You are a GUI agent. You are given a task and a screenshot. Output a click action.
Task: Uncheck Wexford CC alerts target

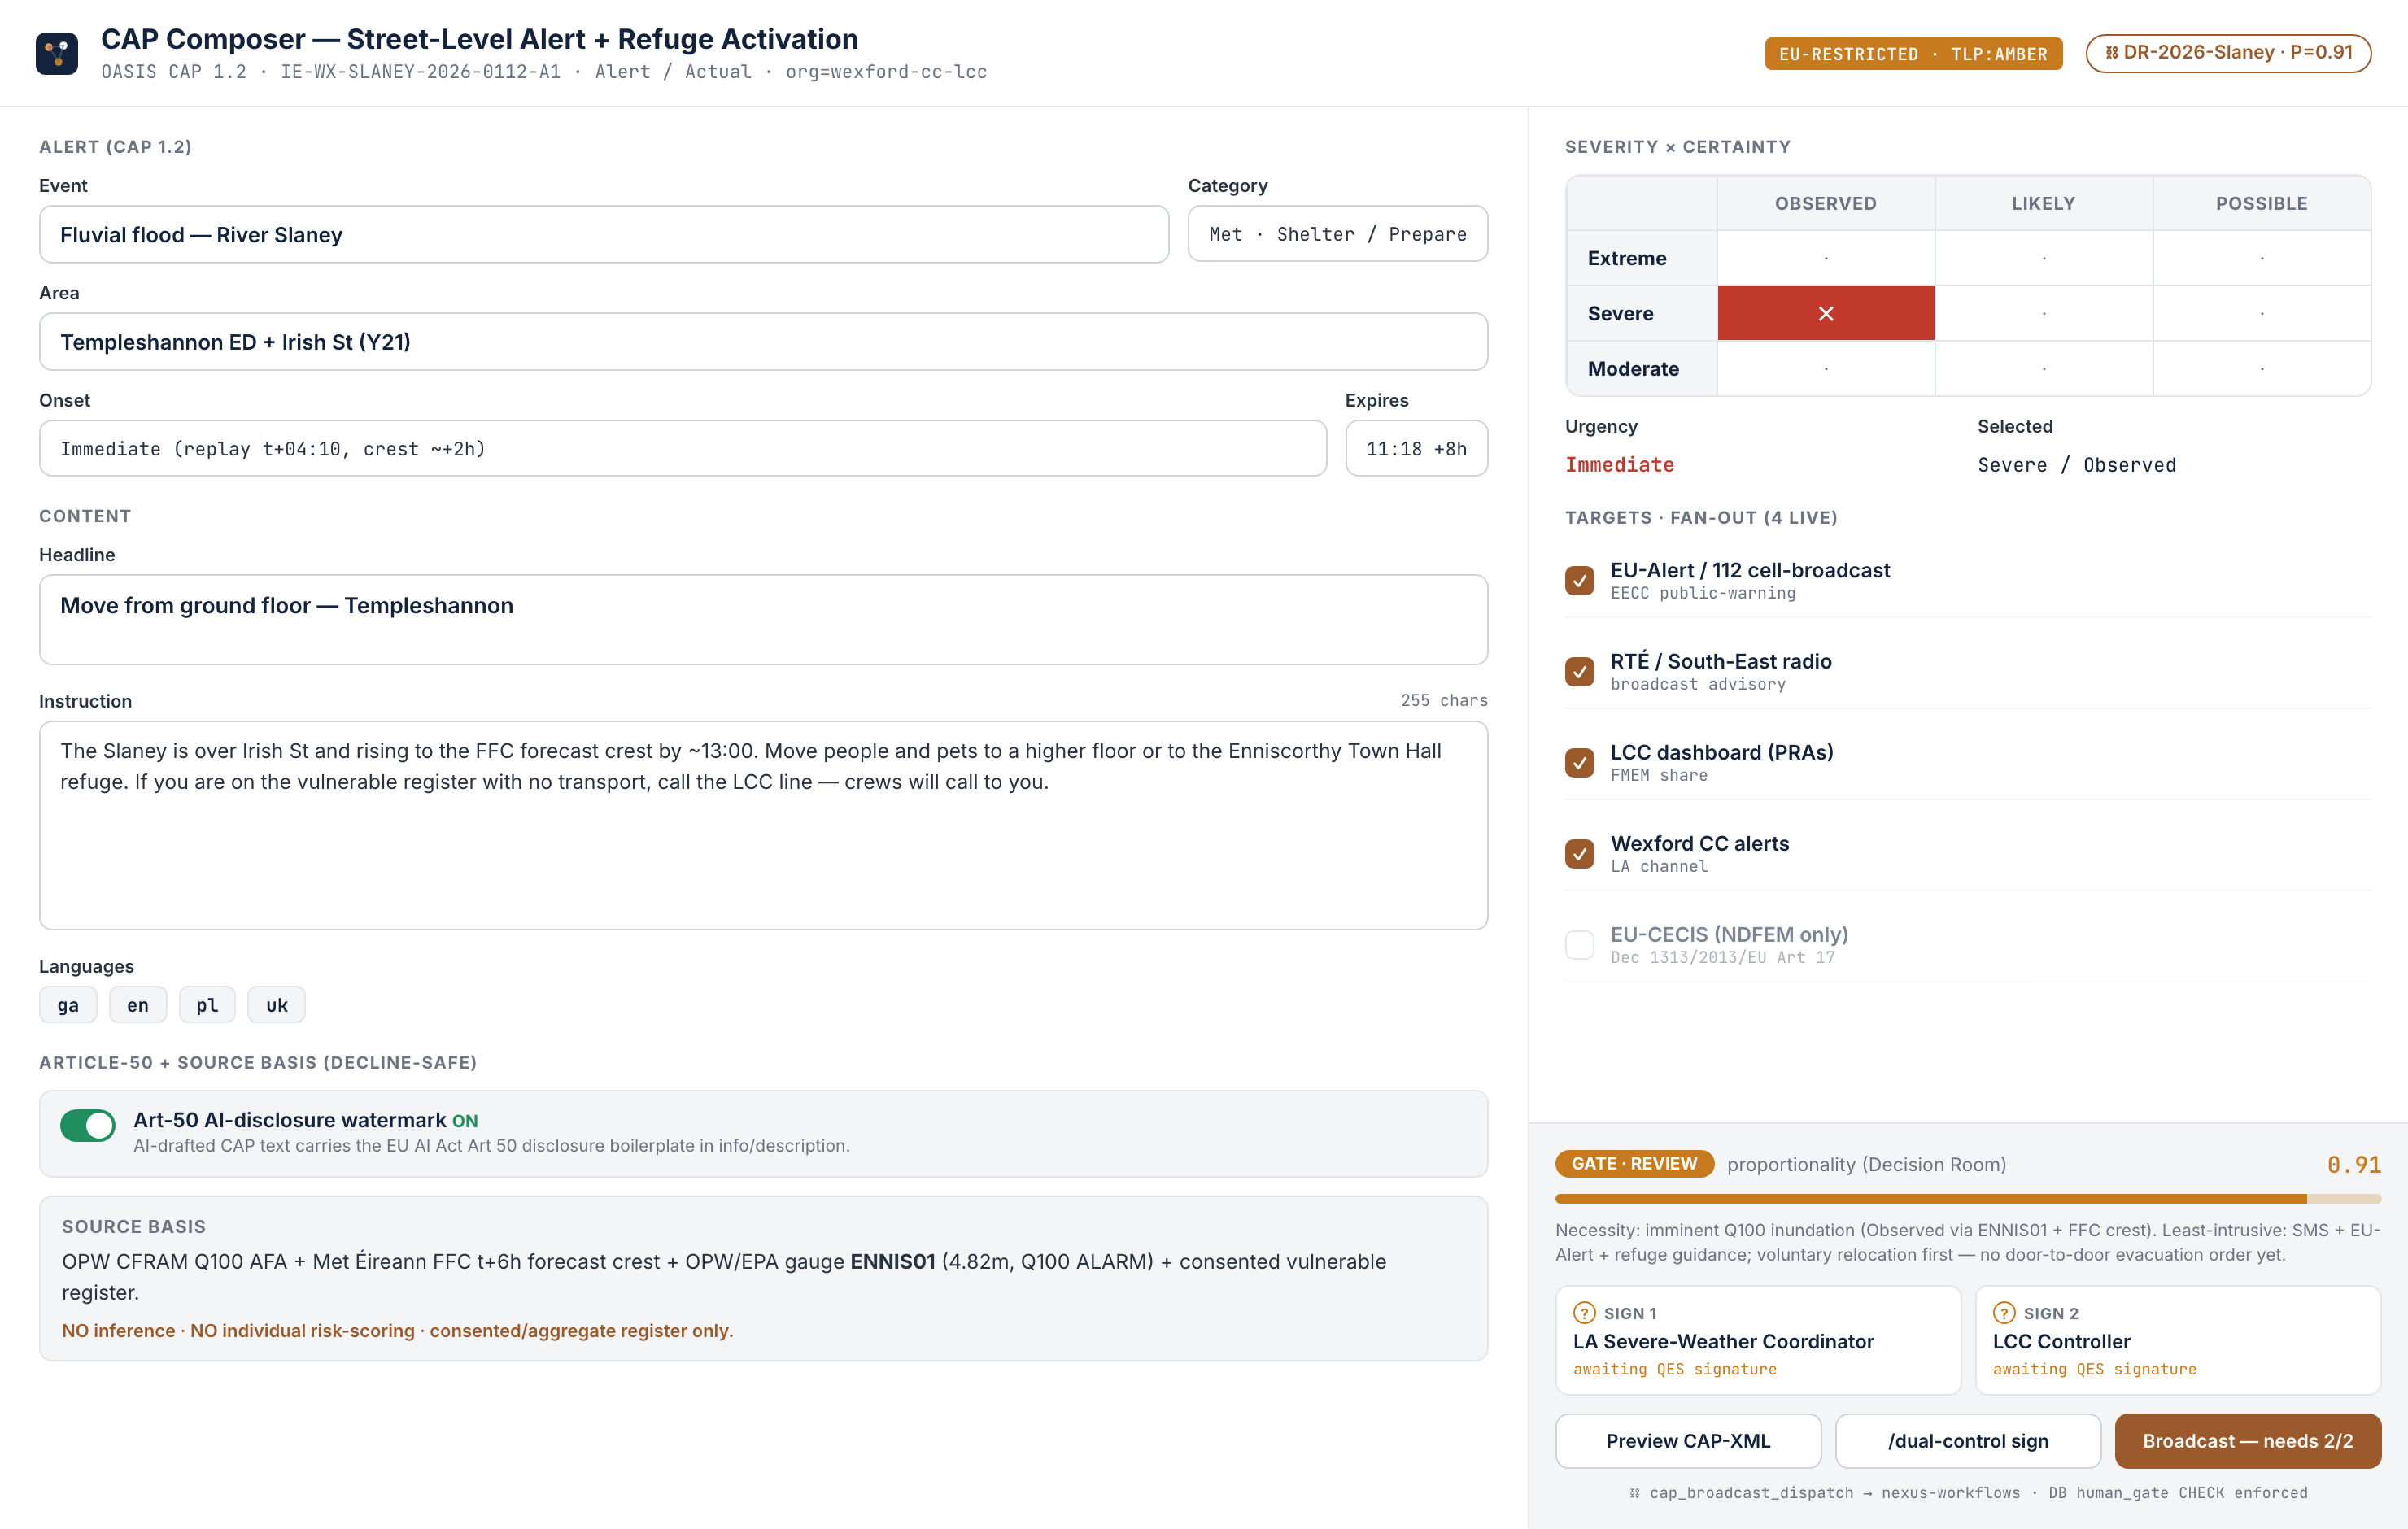(x=1580, y=853)
